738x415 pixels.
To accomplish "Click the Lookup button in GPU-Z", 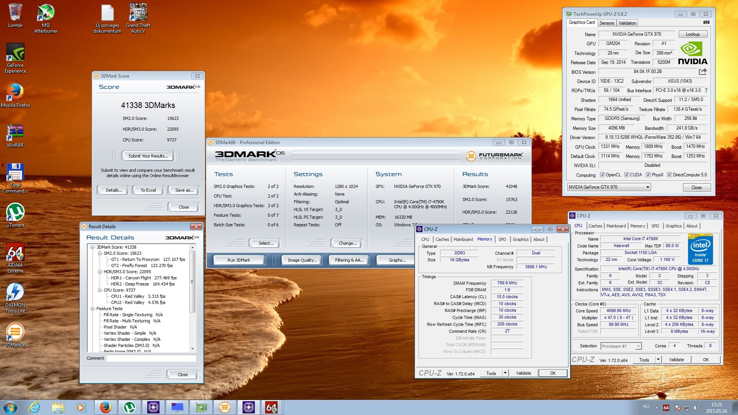I will pos(693,34).
